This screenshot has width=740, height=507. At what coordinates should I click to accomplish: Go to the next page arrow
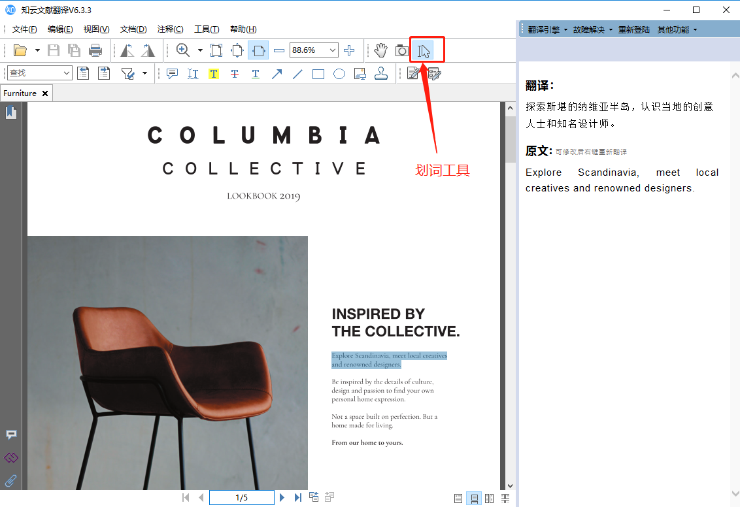pyautogui.click(x=282, y=498)
